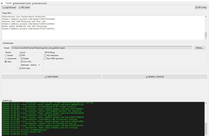Start the Gemini crawl
Screen dimensions: 209x136
point(52,77)
